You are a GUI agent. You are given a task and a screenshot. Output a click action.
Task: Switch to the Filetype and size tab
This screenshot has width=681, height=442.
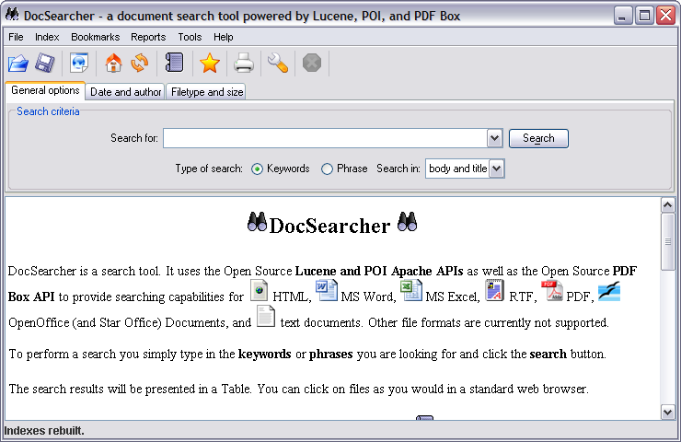[x=207, y=92]
